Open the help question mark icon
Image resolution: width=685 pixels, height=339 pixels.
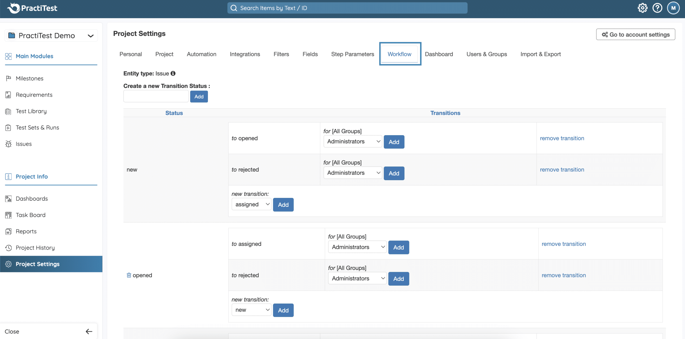tap(657, 8)
